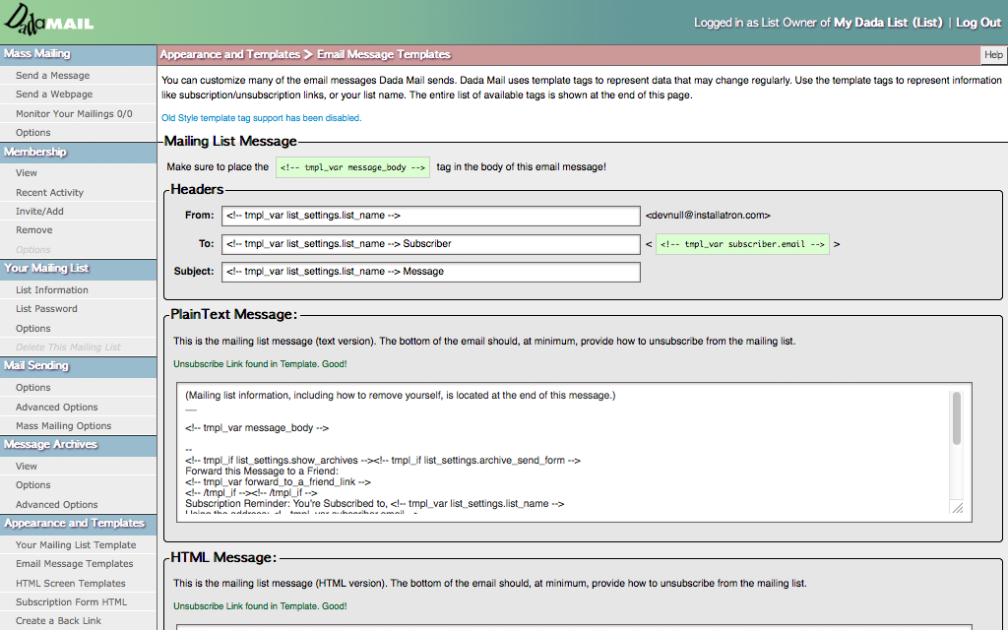This screenshot has height=630, width=1008.
Task: Focus the Subject header field
Action: 431,272
